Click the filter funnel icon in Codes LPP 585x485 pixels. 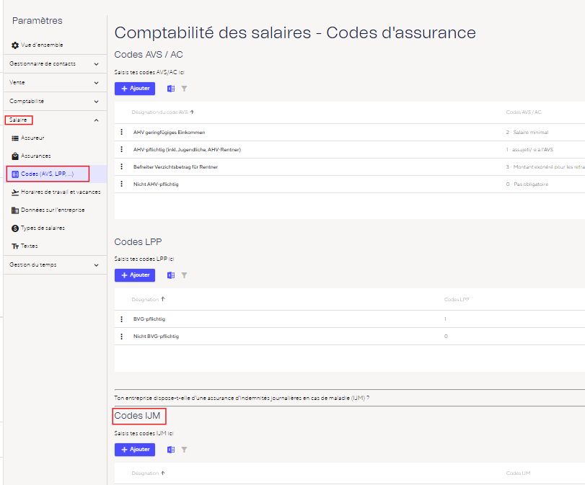pyautogui.click(x=184, y=275)
